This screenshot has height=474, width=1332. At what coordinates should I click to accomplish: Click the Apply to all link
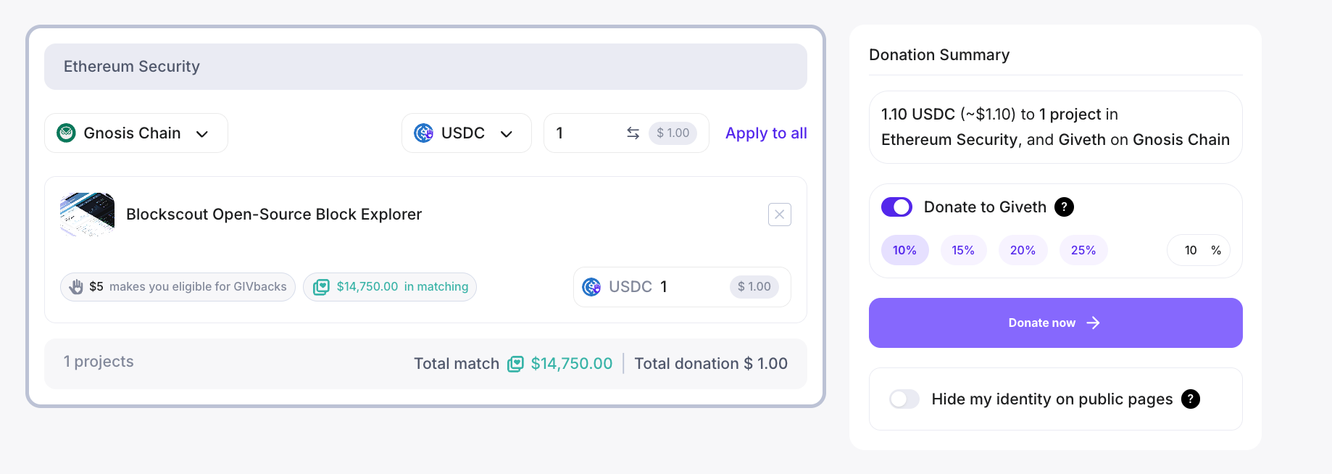765,133
